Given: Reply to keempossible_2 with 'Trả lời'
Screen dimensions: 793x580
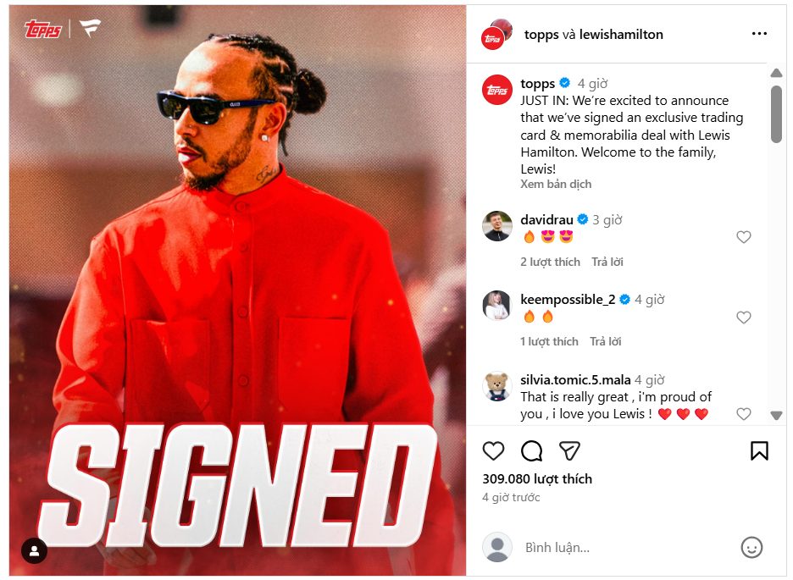Looking at the screenshot, I should [606, 341].
